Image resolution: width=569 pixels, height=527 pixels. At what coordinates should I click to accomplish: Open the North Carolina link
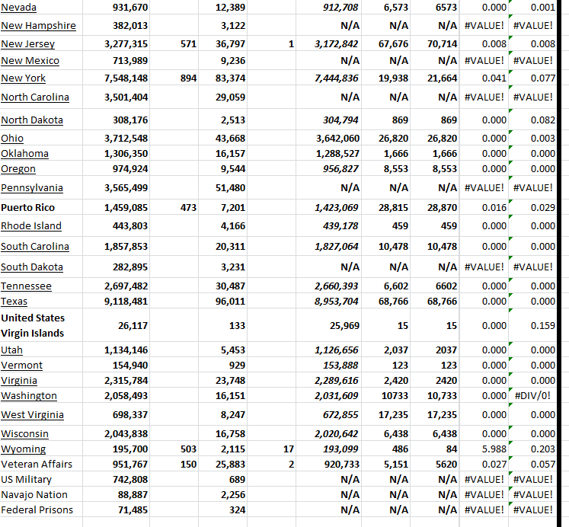[x=35, y=97]
